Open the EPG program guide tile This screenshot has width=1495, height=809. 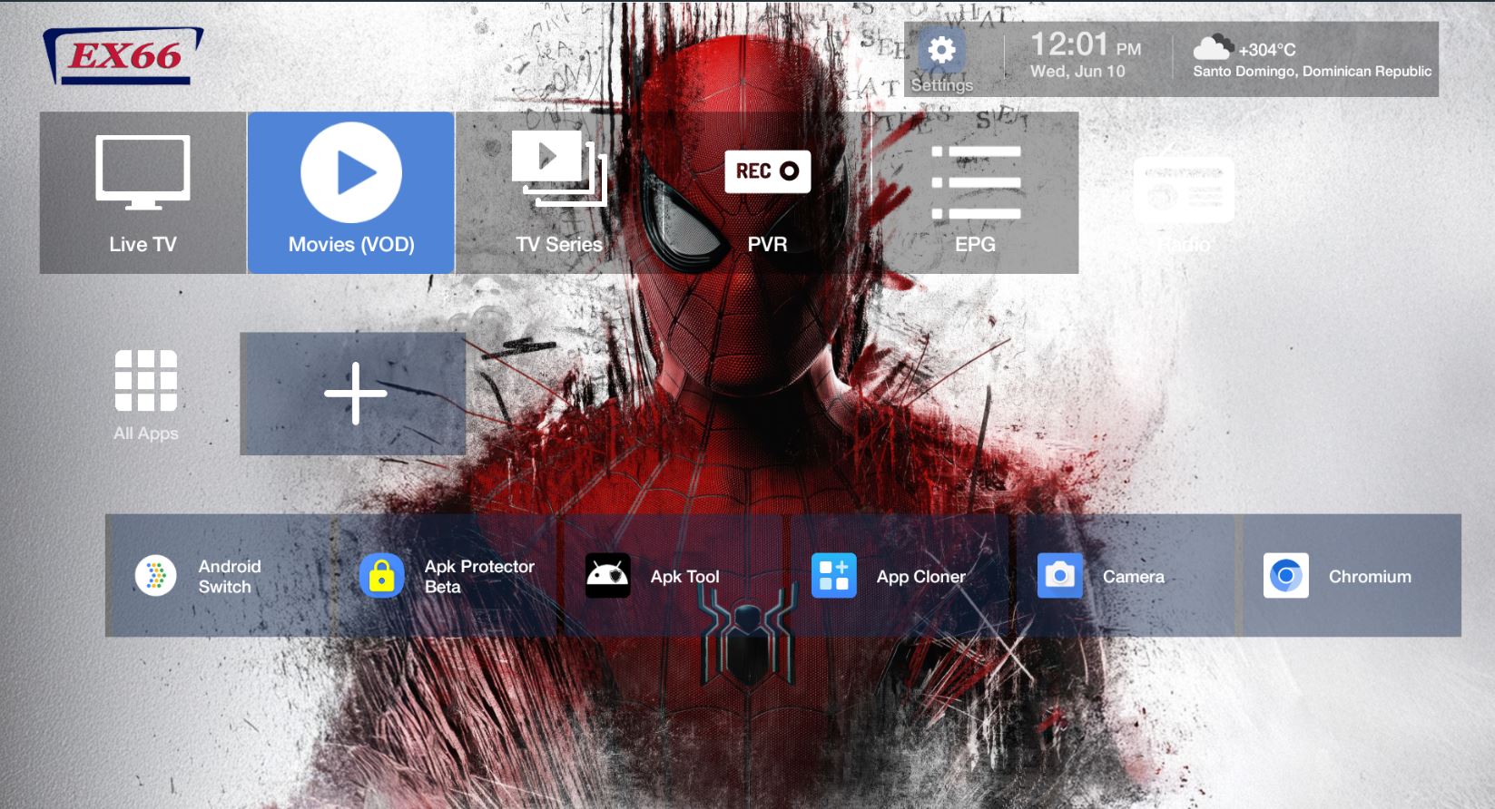[x=975, y=192]
